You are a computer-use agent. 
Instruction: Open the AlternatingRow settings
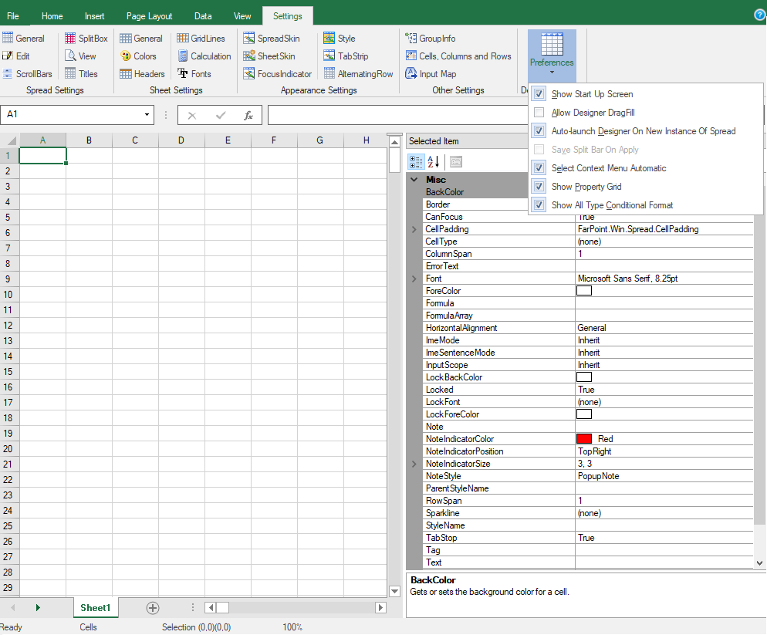pos(359,74)
